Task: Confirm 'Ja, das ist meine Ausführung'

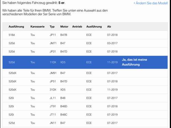Action: 134,62
